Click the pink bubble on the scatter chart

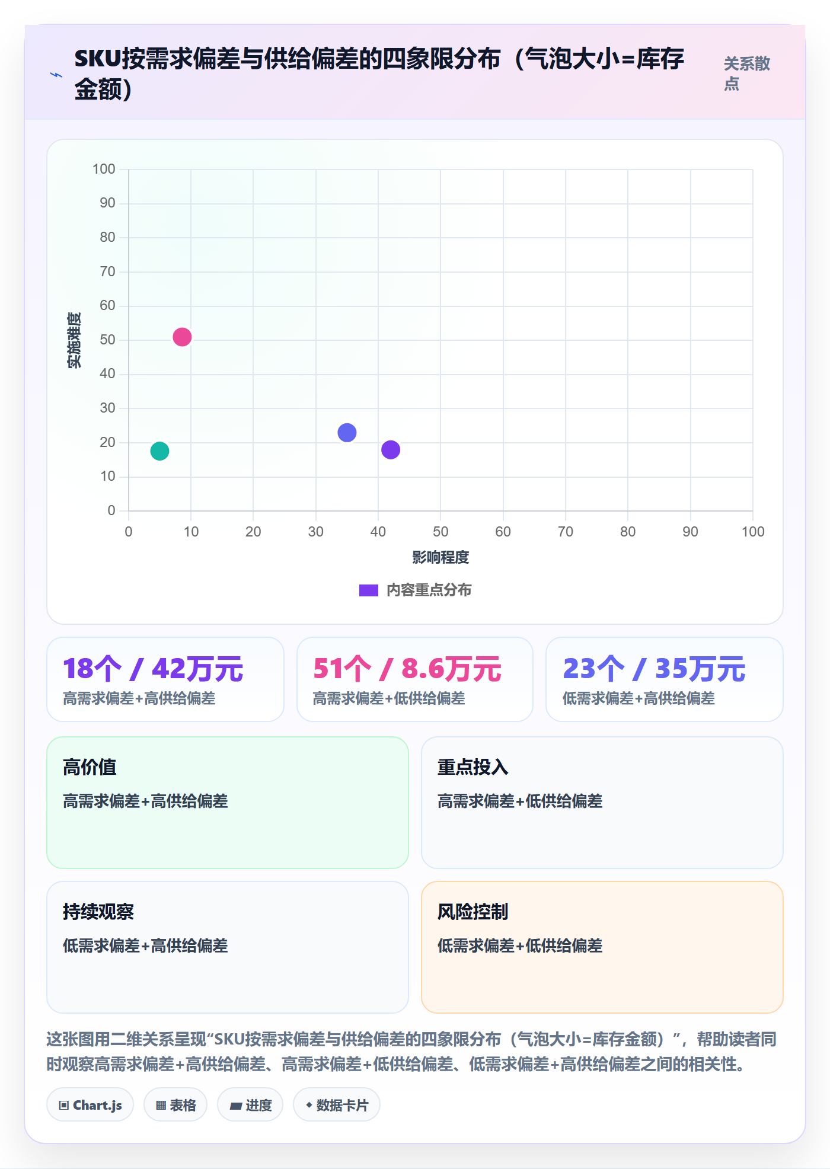tap(182, 337)
